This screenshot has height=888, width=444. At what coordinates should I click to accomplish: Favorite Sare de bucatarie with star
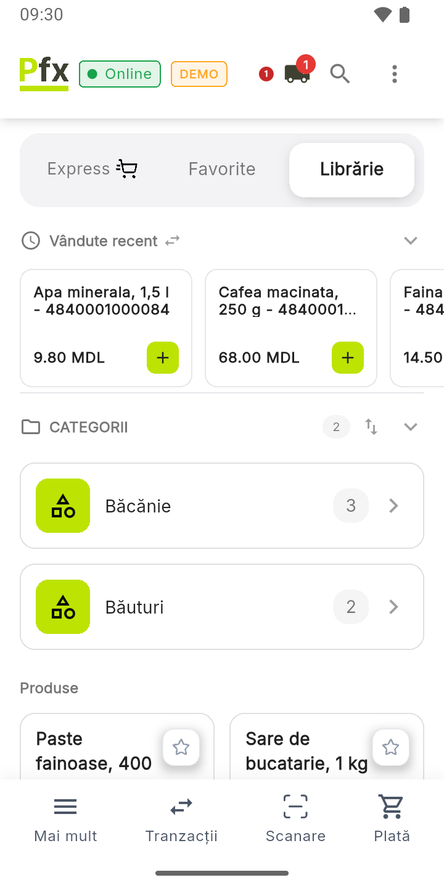(390, 747)
